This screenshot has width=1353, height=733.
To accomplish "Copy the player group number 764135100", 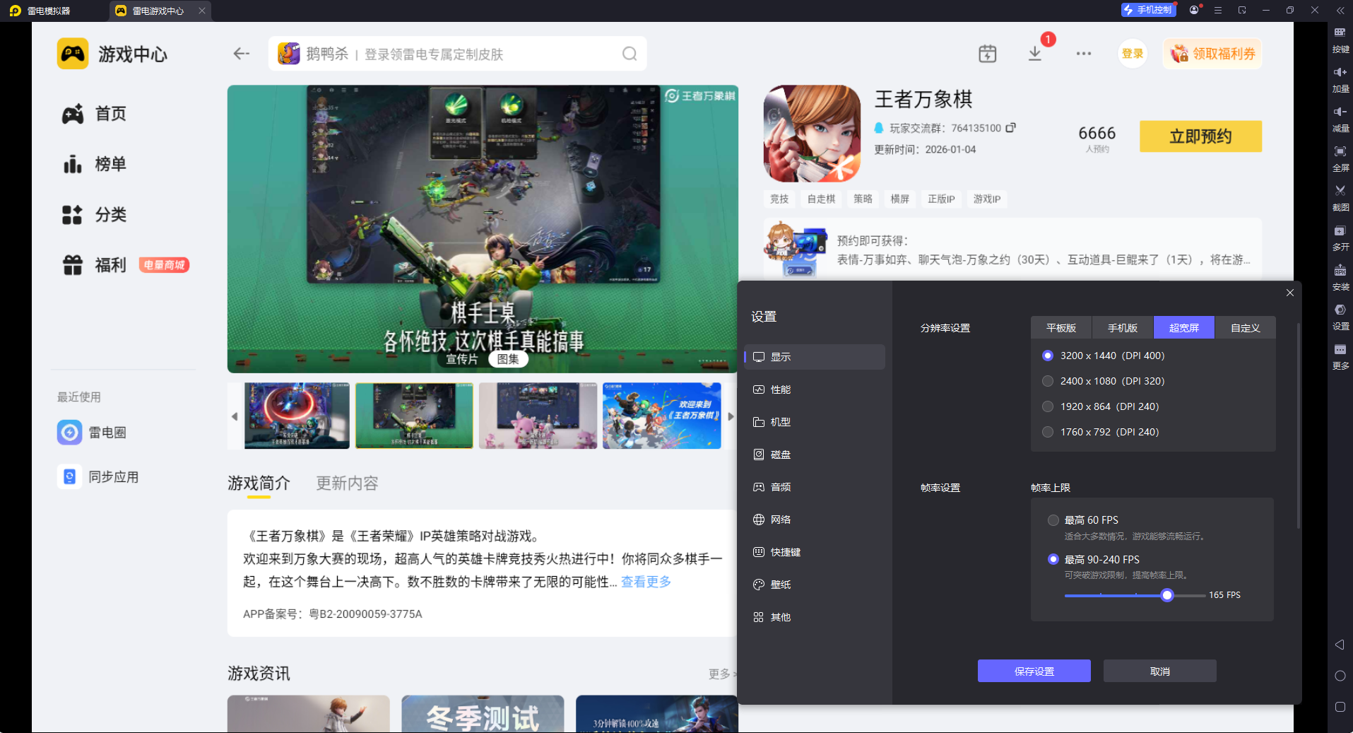I will click(x=1010, y=128).
